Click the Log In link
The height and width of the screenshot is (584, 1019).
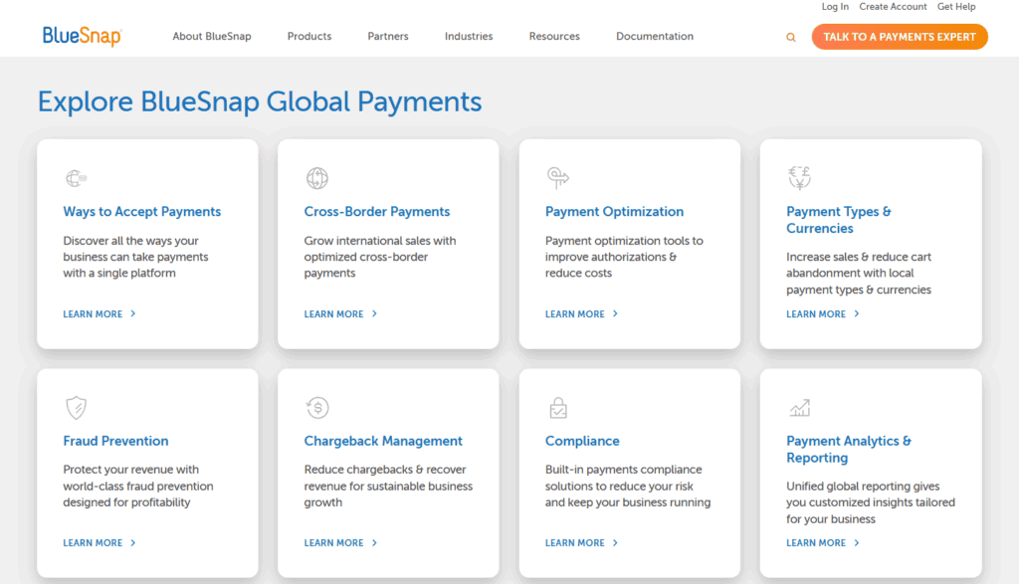[x=835, y=7]
